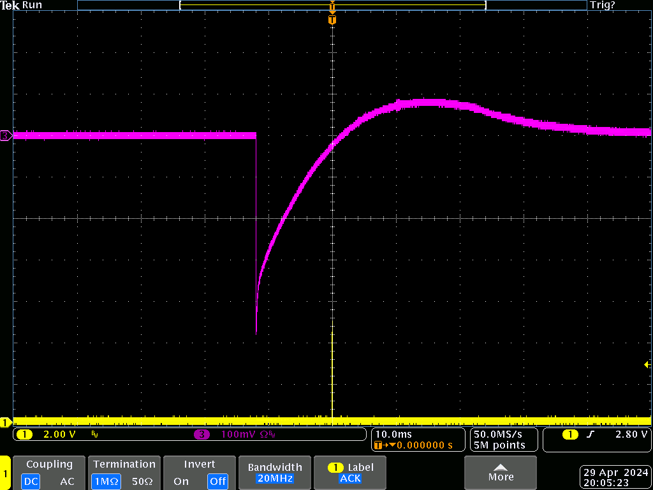Select the yellow channel 1 side menu tab
The image size is (653, 490).
coord(5,473)
